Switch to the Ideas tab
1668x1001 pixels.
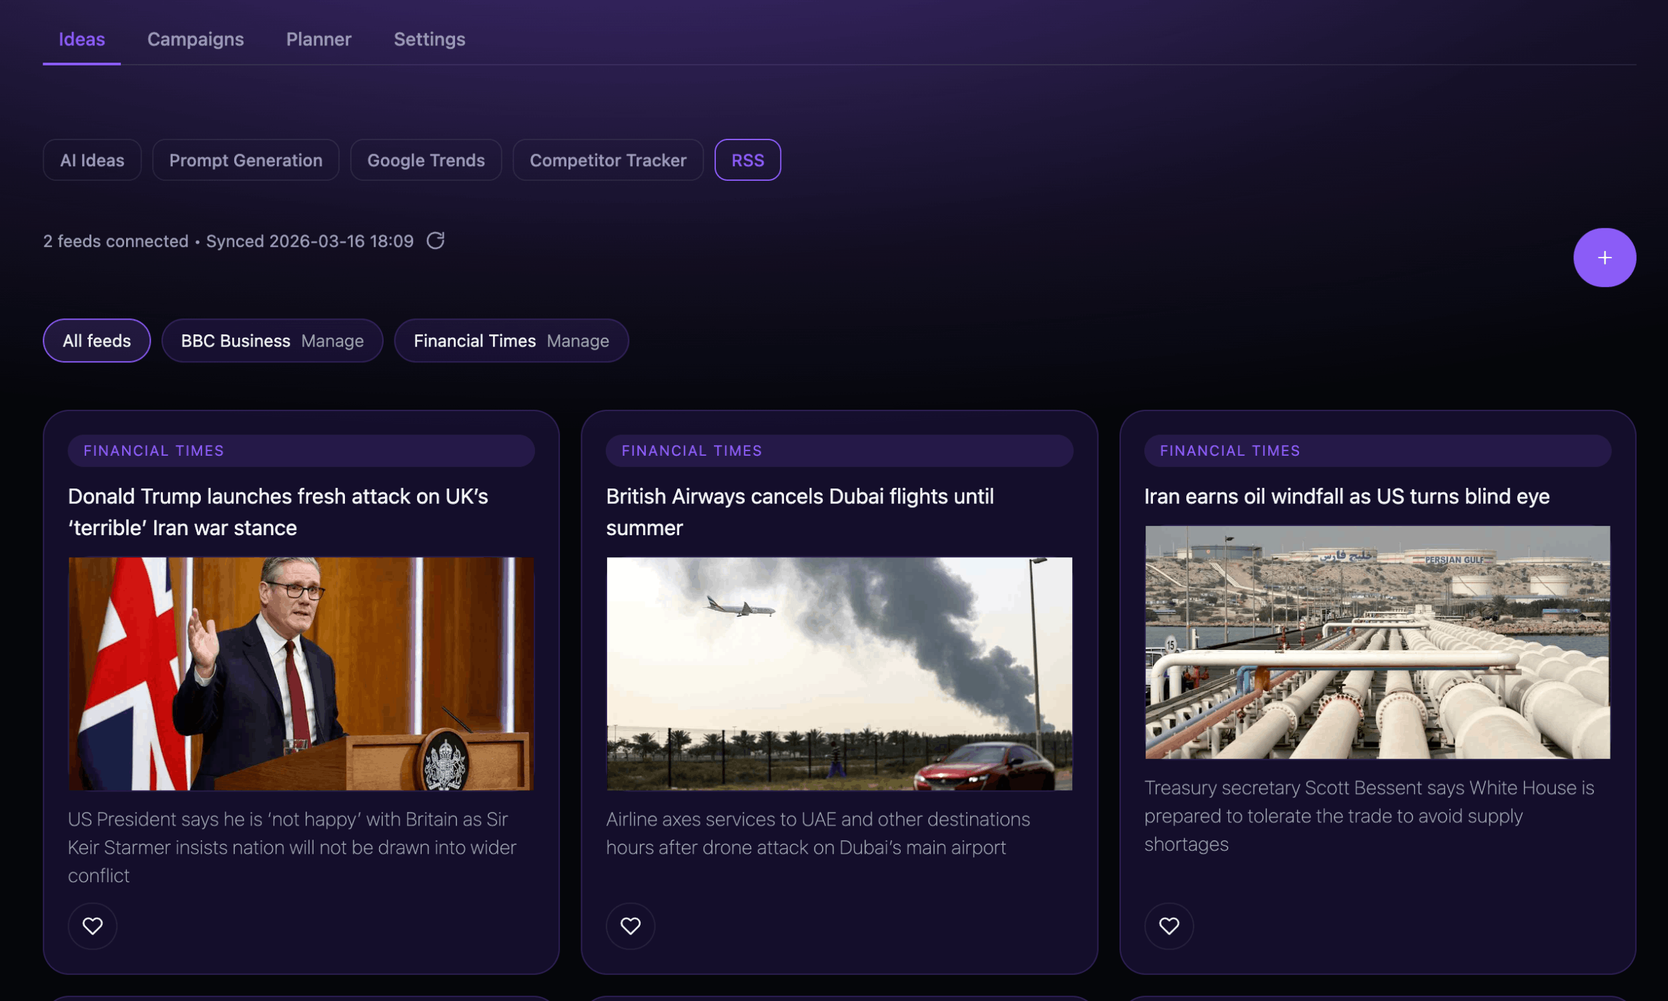(81, 39)
